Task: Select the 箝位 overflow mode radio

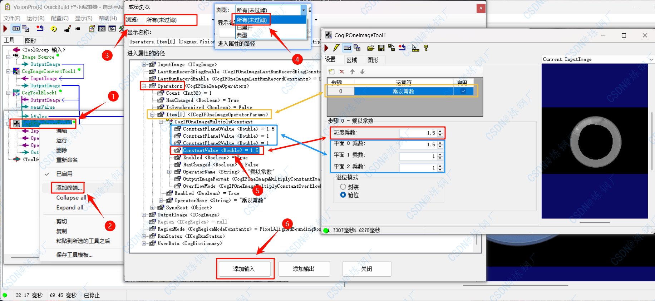Action: point(343,195)
